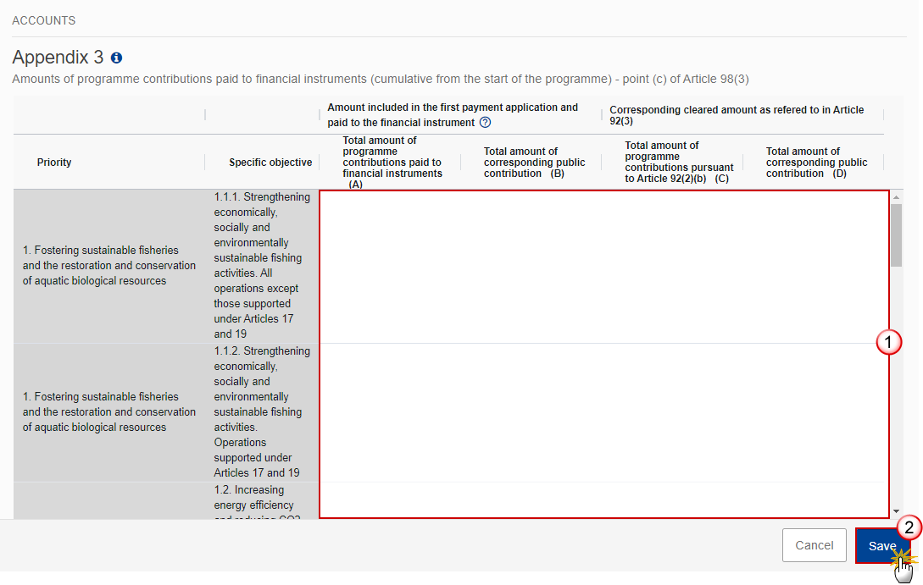This screenshot has height=585, width=923.
Task: Click column header (B) corresponding public contribution
Action: pos(534,163)
